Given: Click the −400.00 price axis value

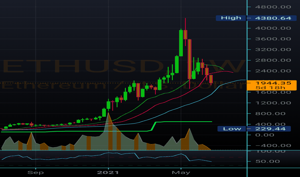Looking at the screenshot, I should tap(273, 145).
